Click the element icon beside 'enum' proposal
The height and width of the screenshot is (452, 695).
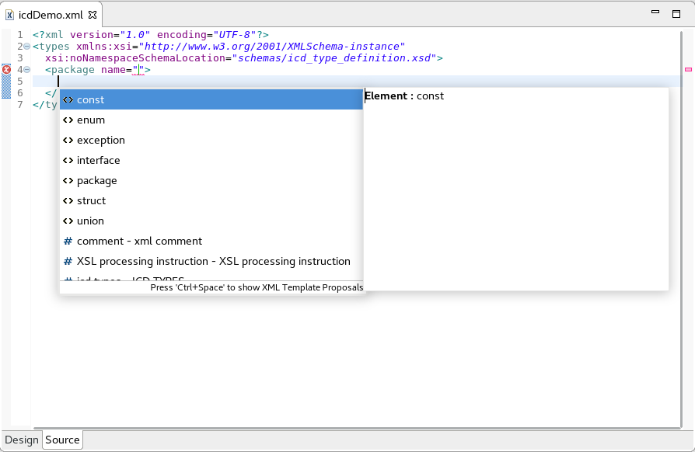coord(68,120)
